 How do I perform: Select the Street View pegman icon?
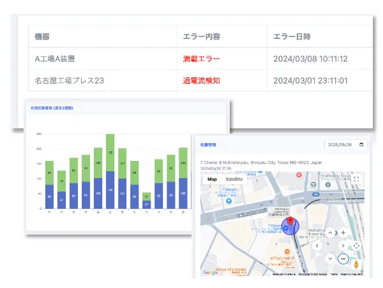[x=356, y=264]
